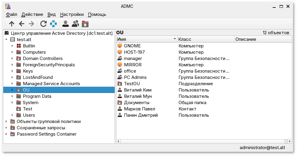The height and width of the screenshot is (156, 297).
Task: Click the Up navigation arrow in toolbar
Action: pos(12,24)
